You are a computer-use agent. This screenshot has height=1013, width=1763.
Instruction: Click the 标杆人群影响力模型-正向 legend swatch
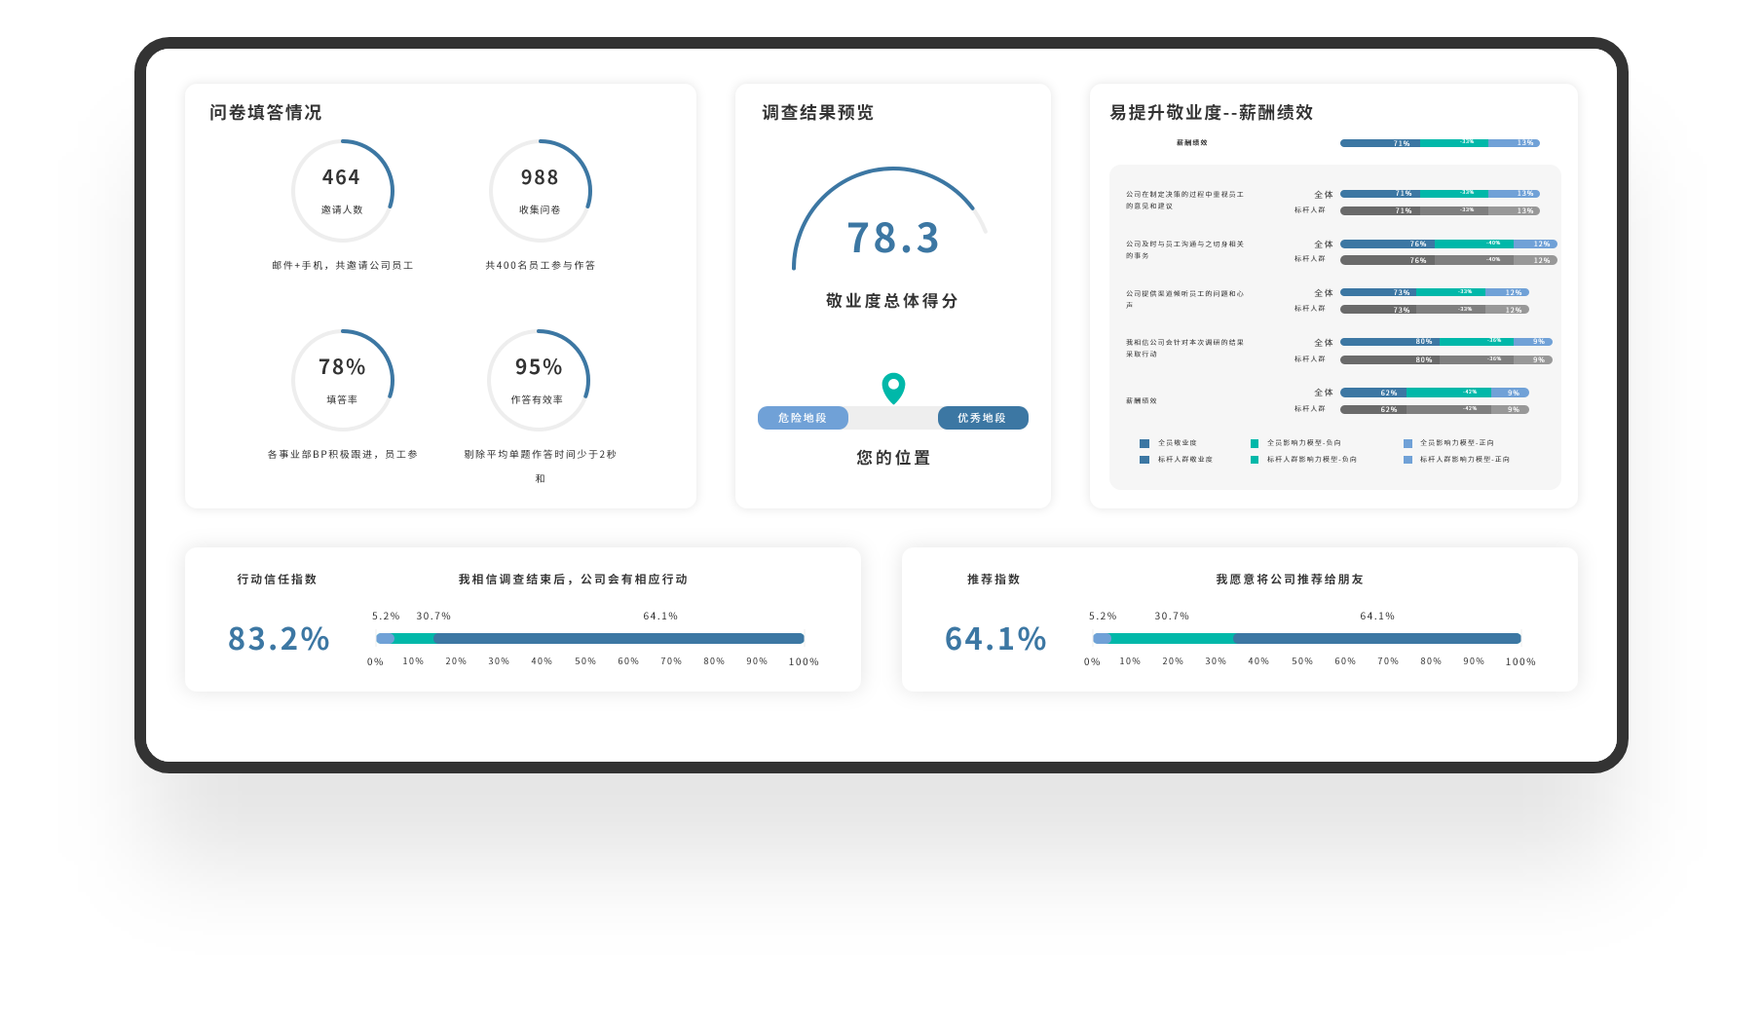point(1407,460)
